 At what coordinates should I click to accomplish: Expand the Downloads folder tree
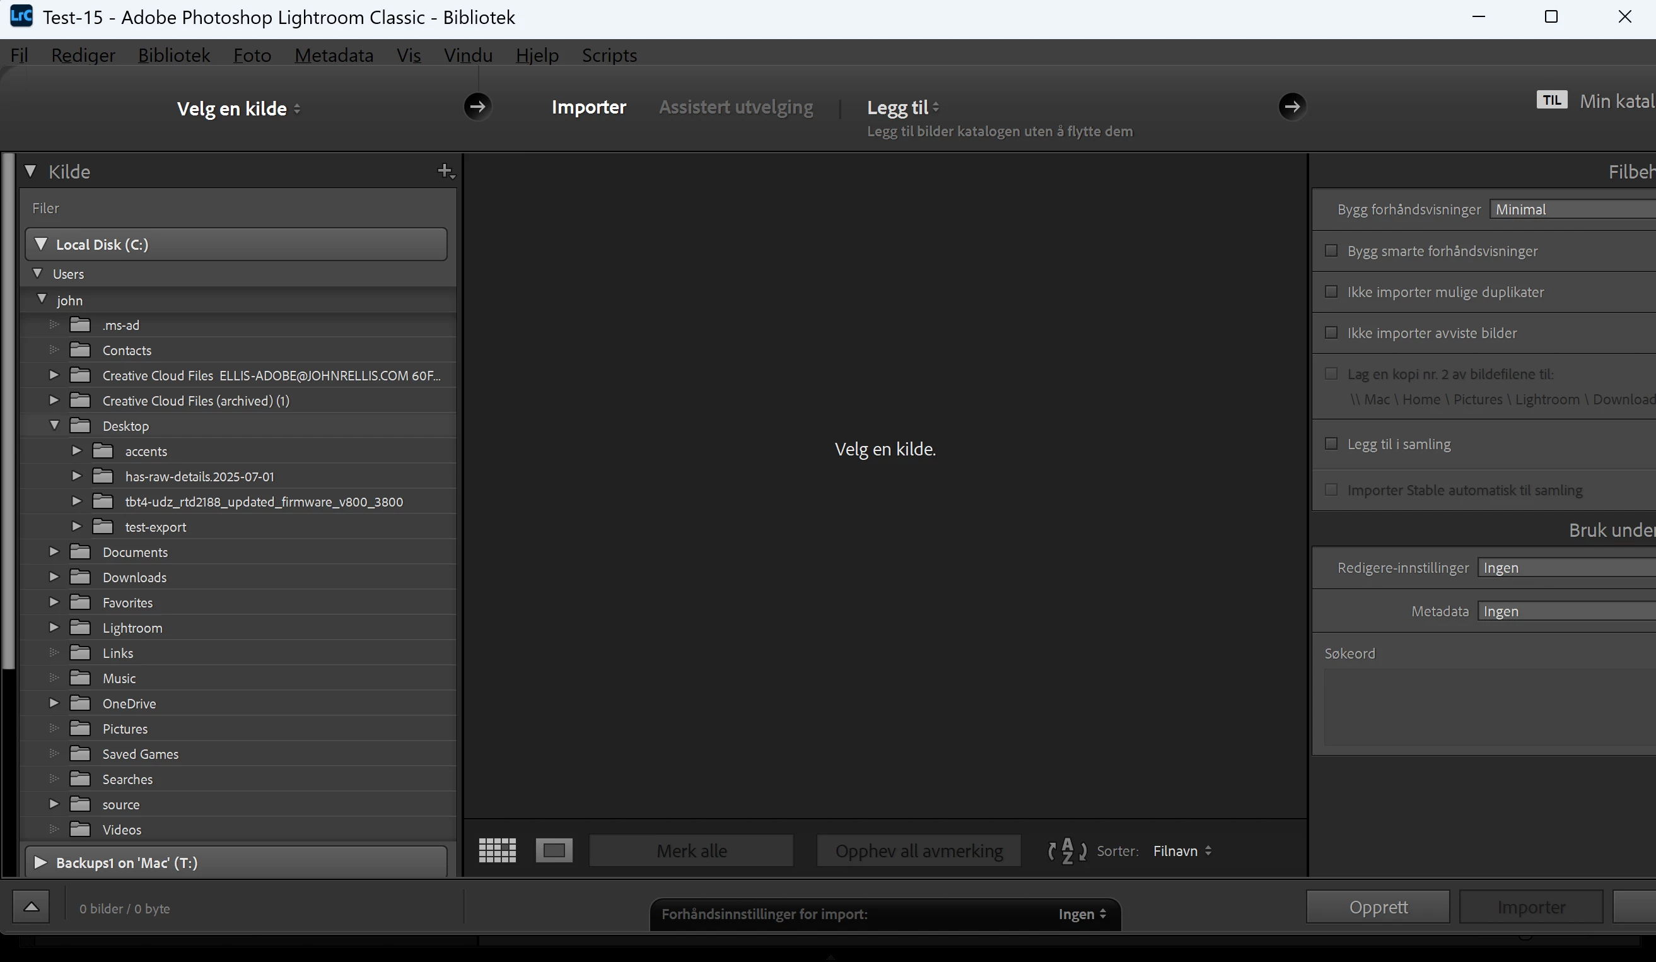click(54, 577)
